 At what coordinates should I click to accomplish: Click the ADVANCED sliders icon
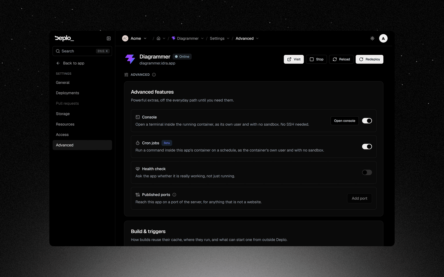pos(126,75)
